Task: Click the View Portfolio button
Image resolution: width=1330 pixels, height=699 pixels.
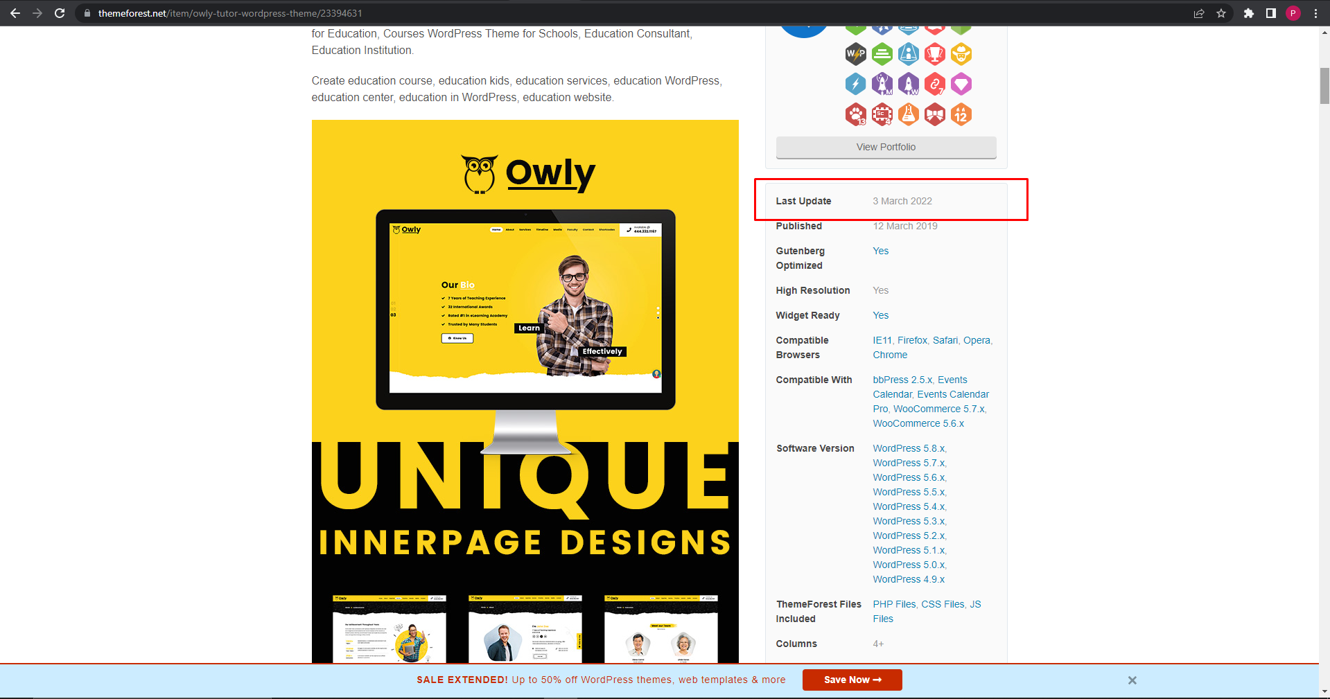Action: (x=886, y=147)
